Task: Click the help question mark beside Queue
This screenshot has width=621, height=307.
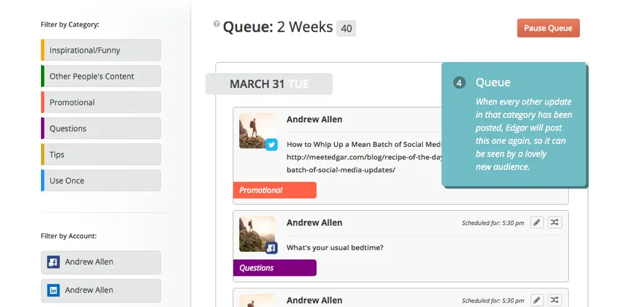Action: coord(216,24)
